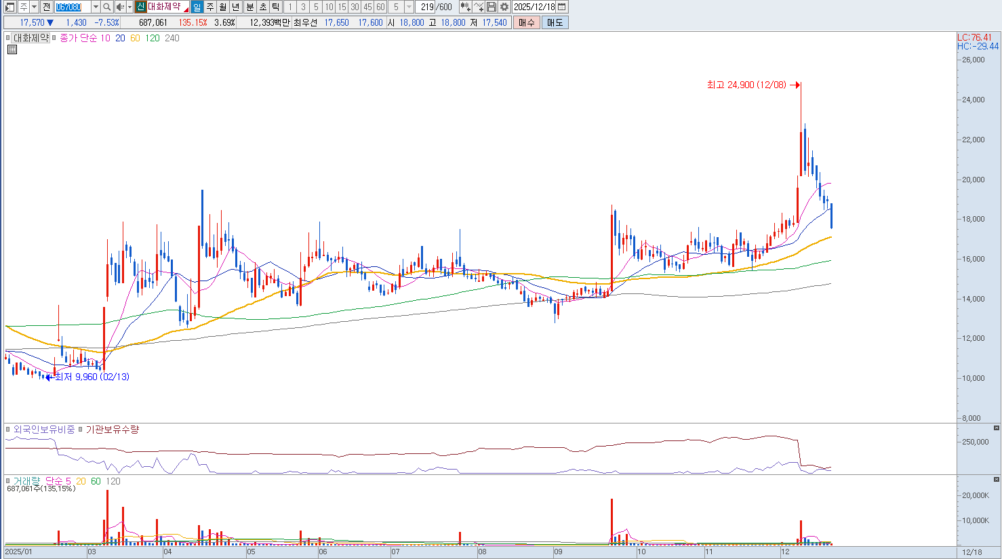Expand the stock code history dropdown
The width and height of the screenshot is (1002, 559).
(95, 7)
